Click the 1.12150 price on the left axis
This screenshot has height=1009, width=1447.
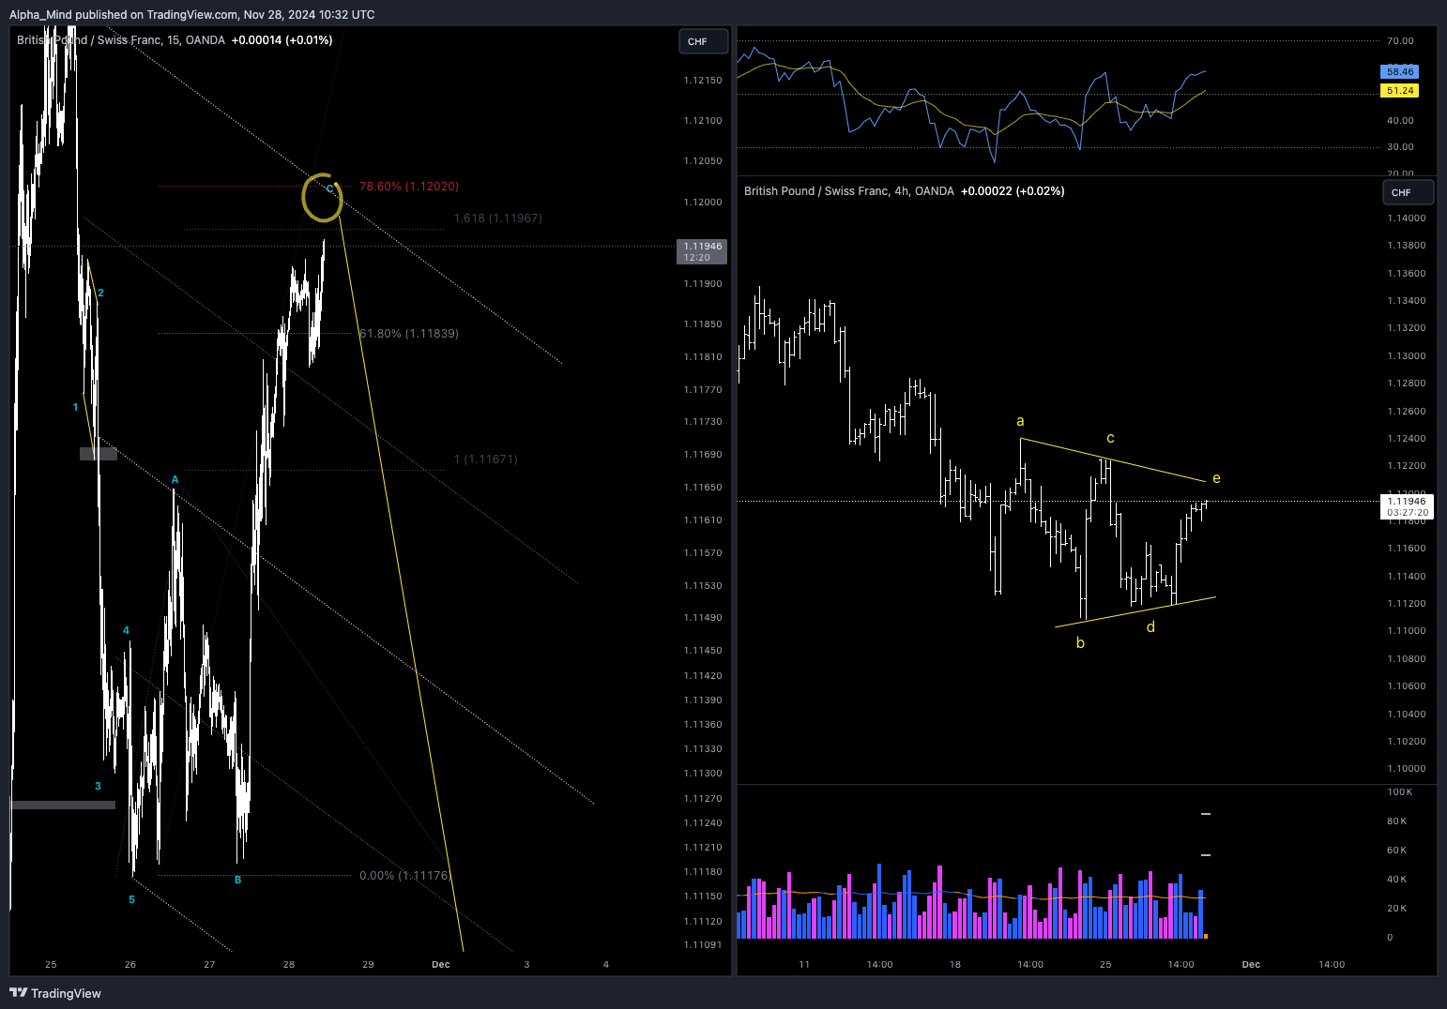pos(703,81)
